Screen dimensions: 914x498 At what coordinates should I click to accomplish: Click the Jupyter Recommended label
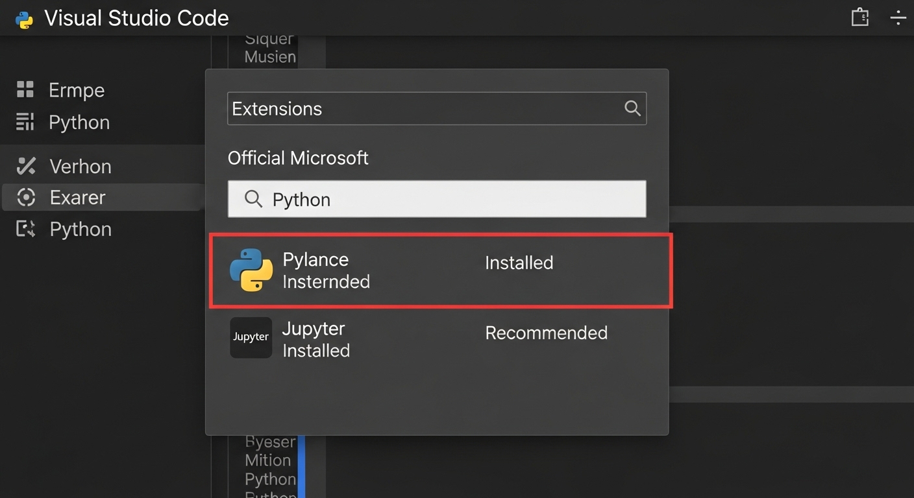coord(546,333)
